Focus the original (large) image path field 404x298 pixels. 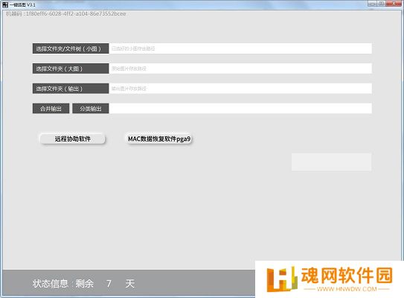pyautogui.click(x=240, y=69)
